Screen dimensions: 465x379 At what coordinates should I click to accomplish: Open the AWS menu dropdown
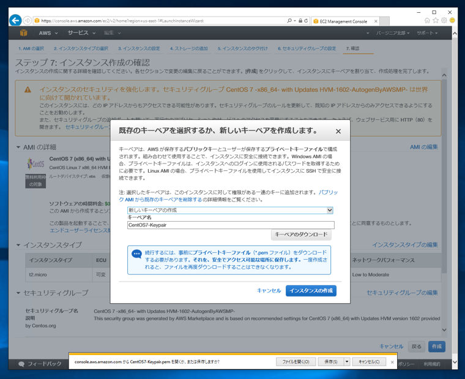(x=48, y=33)
